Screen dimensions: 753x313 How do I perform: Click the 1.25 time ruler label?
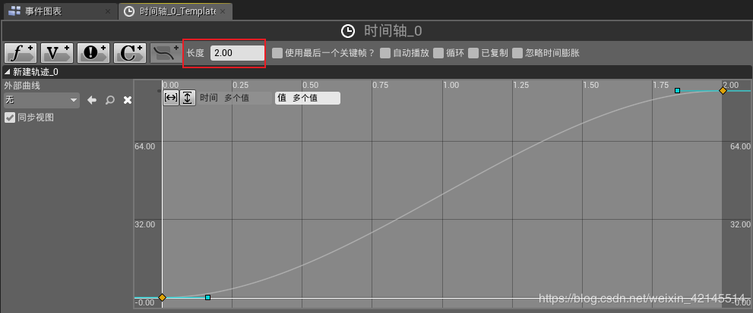tap(520, 86)
